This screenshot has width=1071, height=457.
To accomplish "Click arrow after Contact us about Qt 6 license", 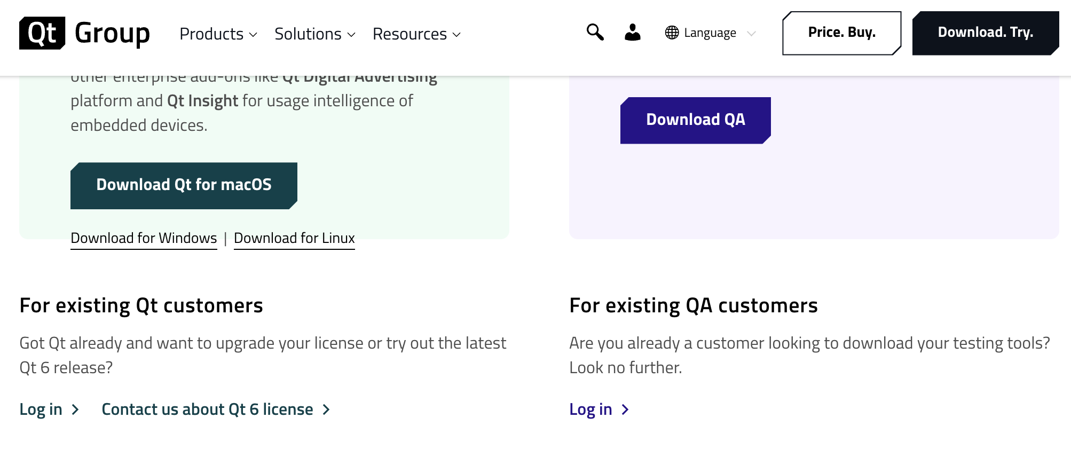I will click(x=326, y=409).
